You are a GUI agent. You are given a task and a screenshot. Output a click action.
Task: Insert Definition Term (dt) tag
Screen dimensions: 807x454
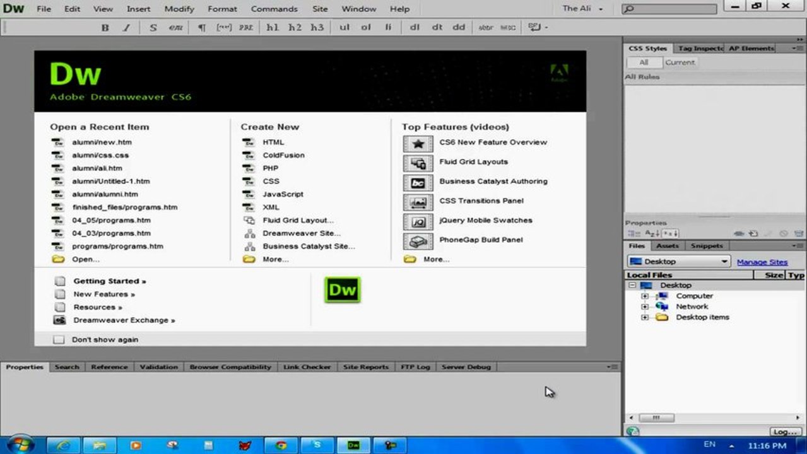(437, 28)
